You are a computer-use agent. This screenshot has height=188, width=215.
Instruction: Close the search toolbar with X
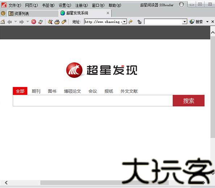[212, 21]
